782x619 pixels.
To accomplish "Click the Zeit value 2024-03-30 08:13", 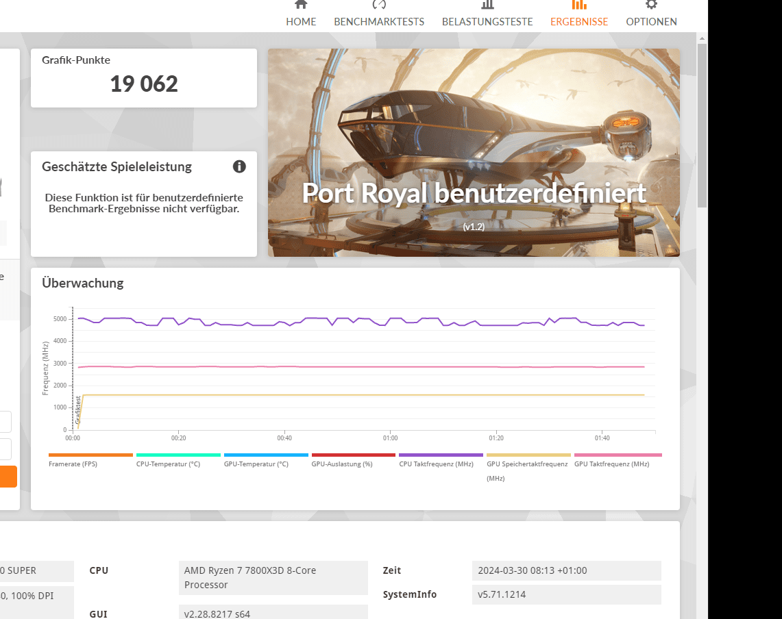I will pyautogui.click(x=567, y=570).
